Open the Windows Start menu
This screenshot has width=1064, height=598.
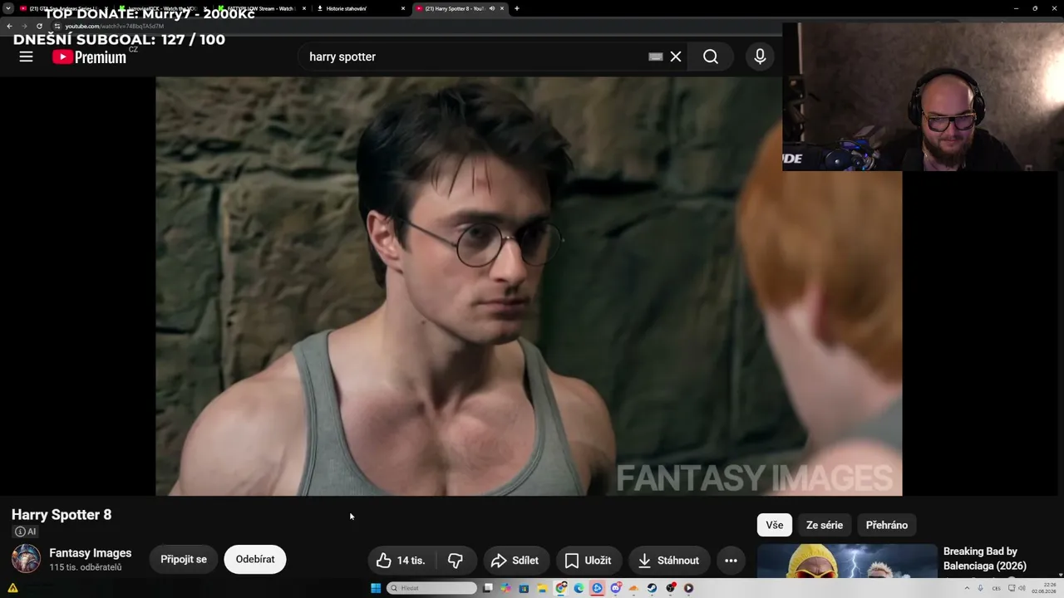[376, 588]
